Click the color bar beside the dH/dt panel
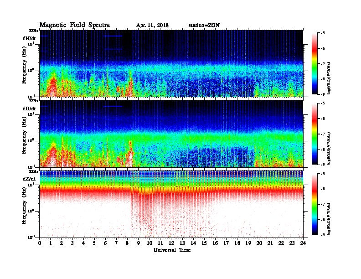The width and height of the screenshot is (361, 279). click(315, 64)
